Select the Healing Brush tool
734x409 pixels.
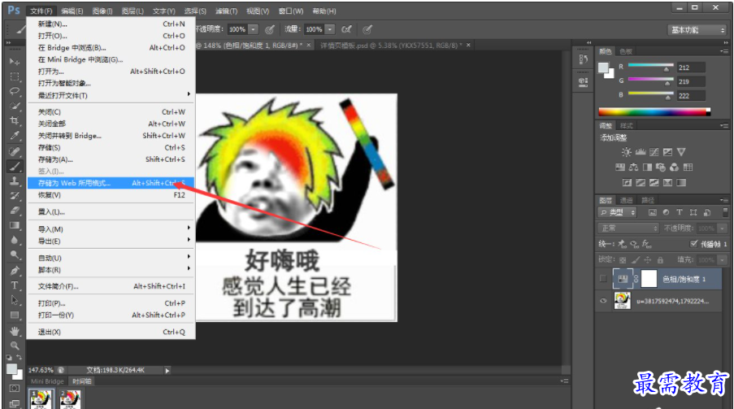15,151
